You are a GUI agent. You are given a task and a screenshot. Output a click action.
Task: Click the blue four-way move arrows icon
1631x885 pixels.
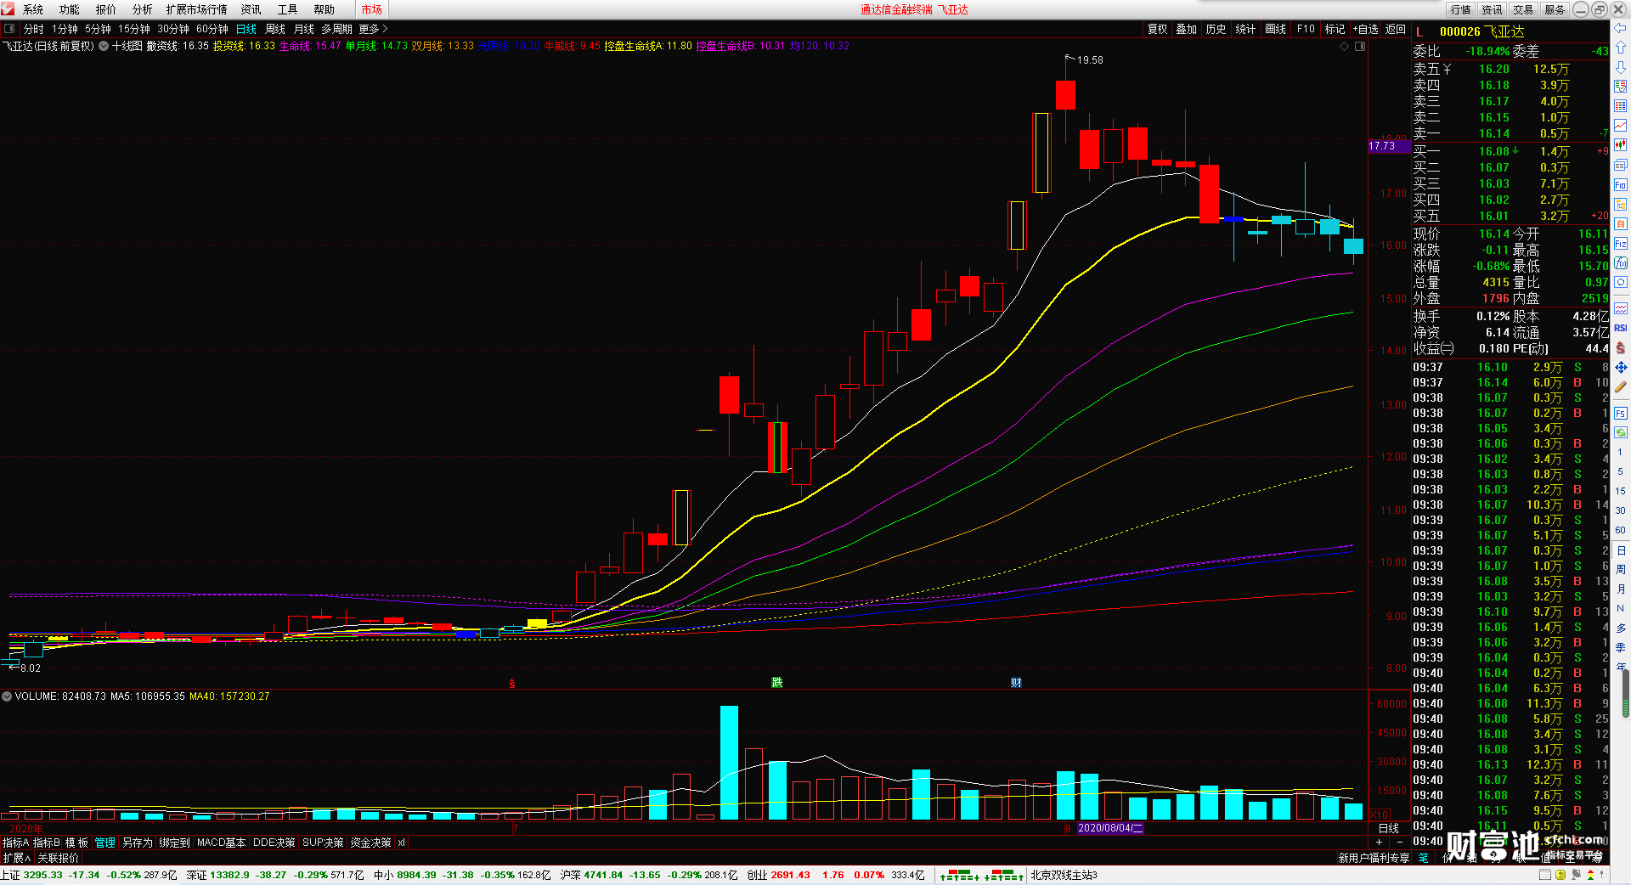1620,367
